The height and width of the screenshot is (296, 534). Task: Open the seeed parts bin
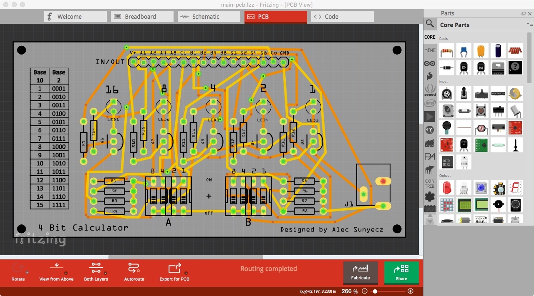point(430,90)
